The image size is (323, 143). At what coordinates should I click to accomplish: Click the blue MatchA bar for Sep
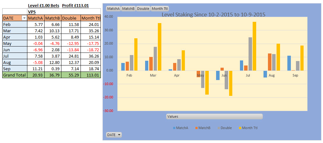click(289, 63)
